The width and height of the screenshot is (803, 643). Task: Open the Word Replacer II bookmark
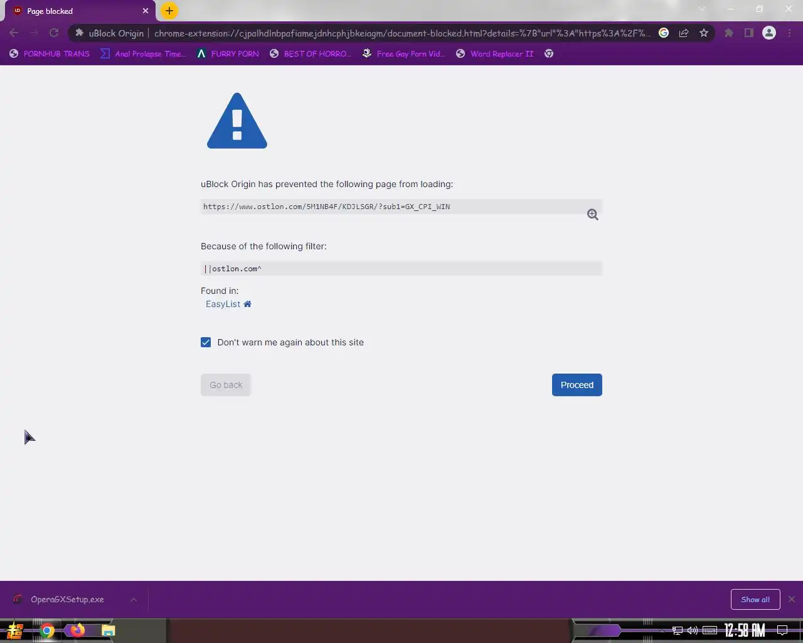pos(494,53)
